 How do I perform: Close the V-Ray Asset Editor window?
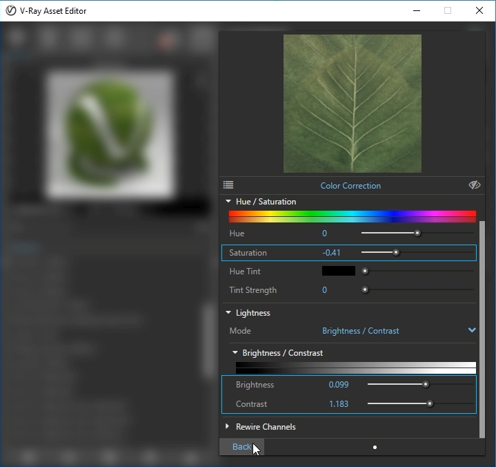(479, 11)
